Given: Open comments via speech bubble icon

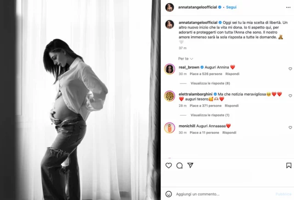Looking at the screenshot, I should (180, 165).
